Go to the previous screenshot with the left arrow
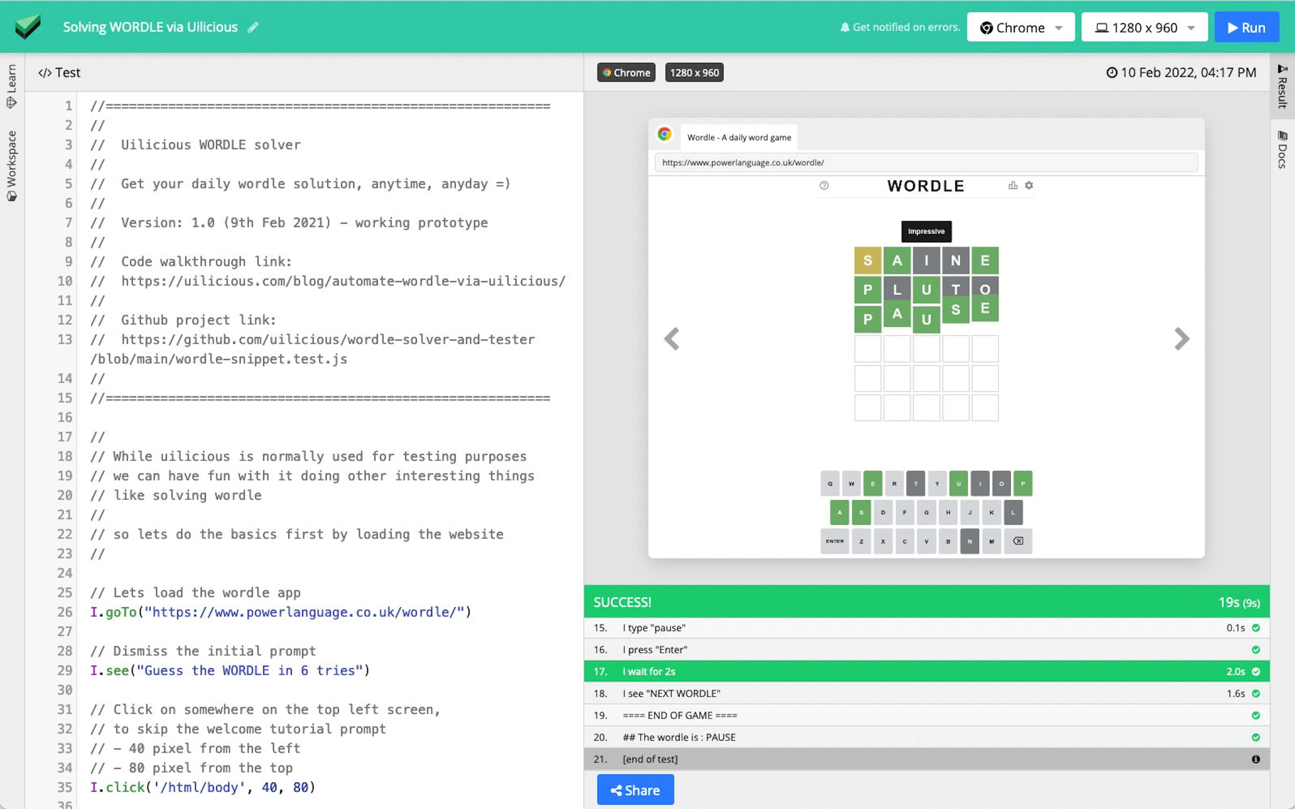This screenshot has width=1295, height=809. (672, 339)
